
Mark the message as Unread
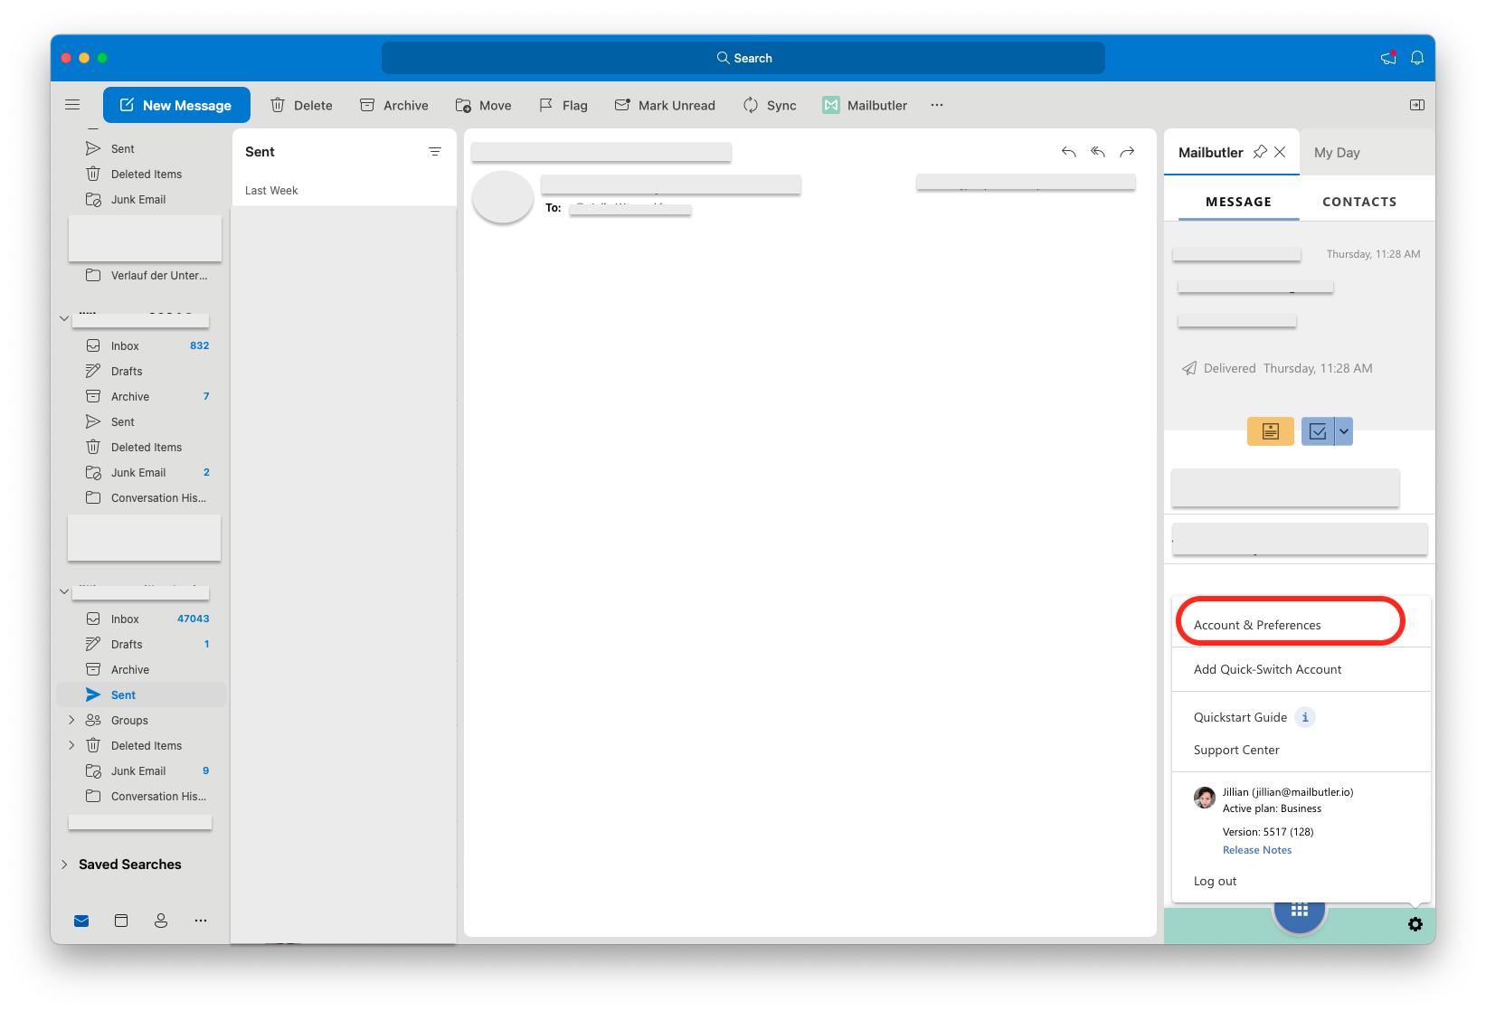coord(665,105)
